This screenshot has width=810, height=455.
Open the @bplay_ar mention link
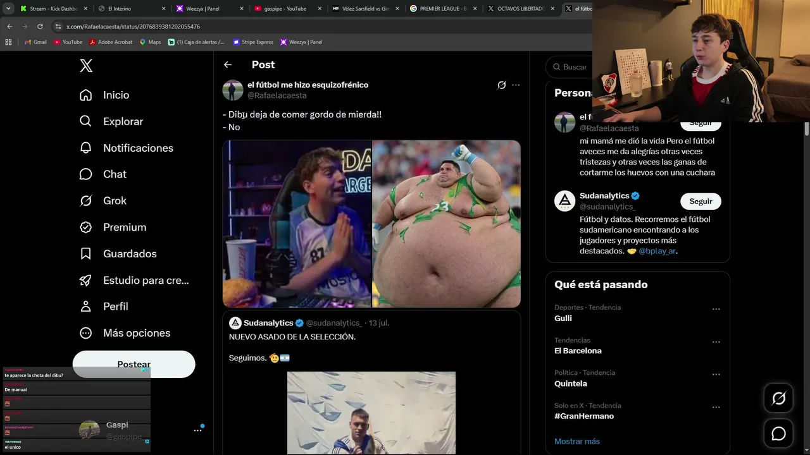(657, 251)
